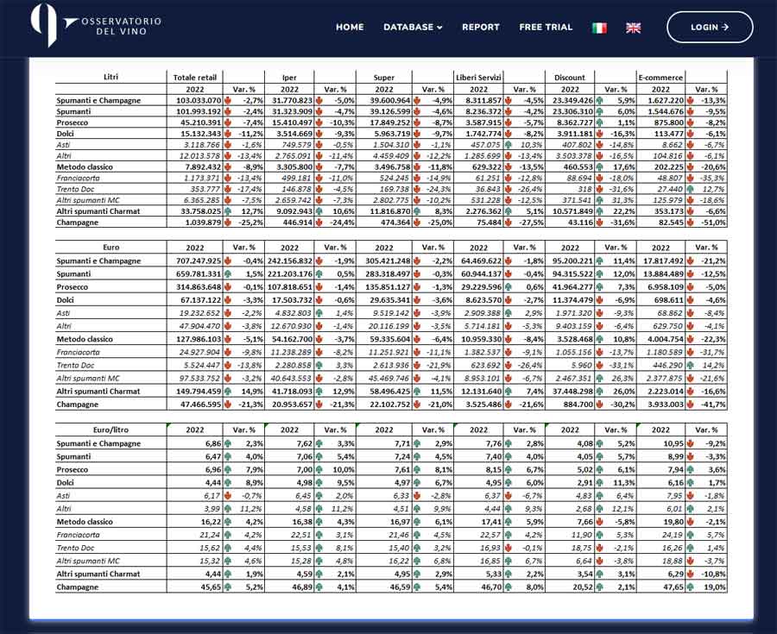Click 'Altri spumanti MC' row in Euro table
The image size is (777, 634).
coord(391,378)
